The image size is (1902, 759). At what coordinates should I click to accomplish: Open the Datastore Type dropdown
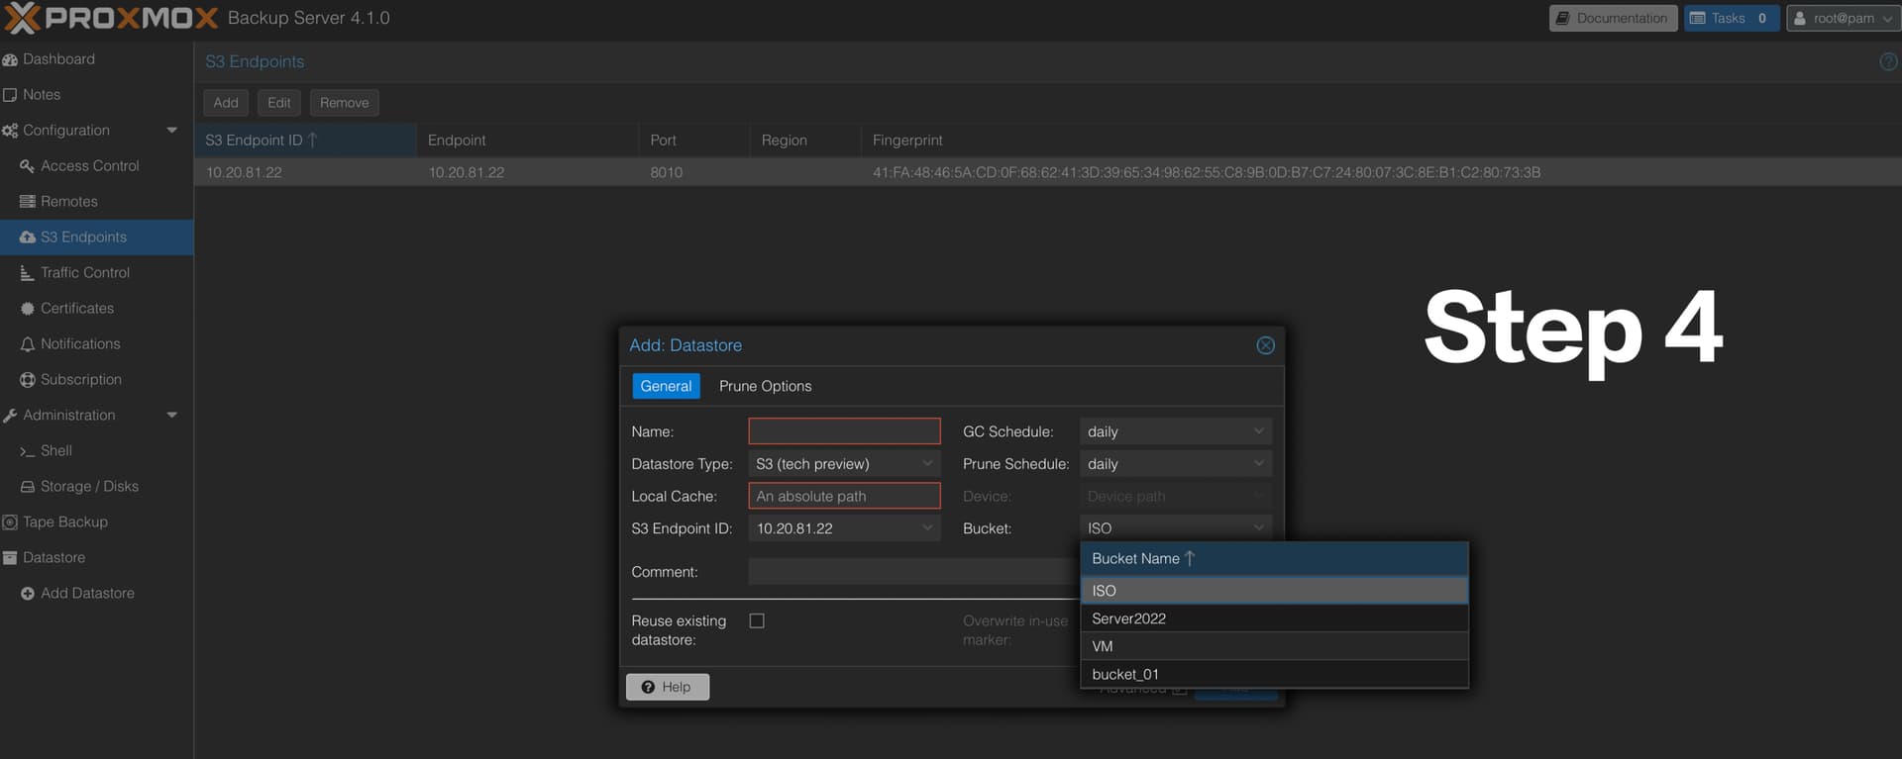[x=927, y=464]
